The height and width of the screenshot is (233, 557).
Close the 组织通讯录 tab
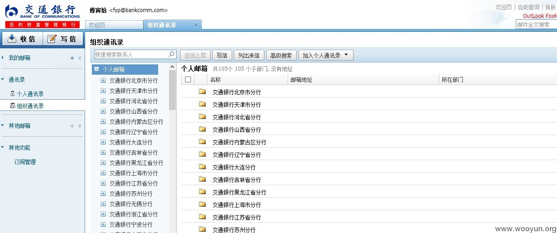pyautogui.click(x=196, y=25)
